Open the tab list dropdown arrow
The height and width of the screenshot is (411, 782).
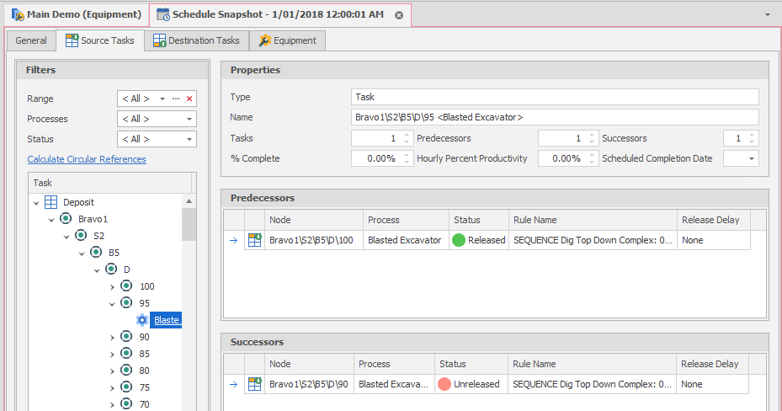tap(768, 15)
